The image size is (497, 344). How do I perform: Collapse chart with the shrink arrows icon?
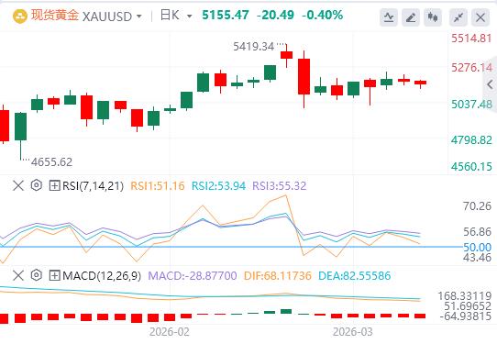(x=458, y=17)
